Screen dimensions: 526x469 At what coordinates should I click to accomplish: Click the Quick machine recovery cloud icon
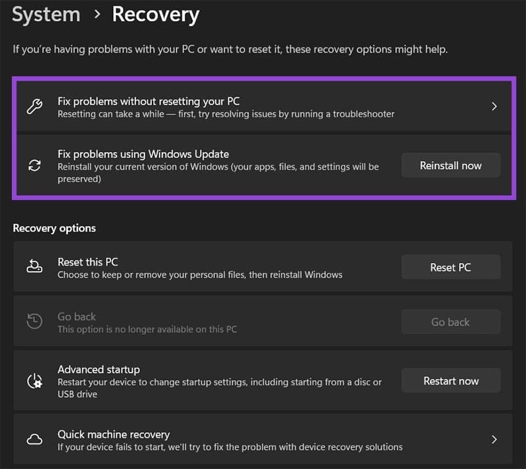click(x=35, y=439)
